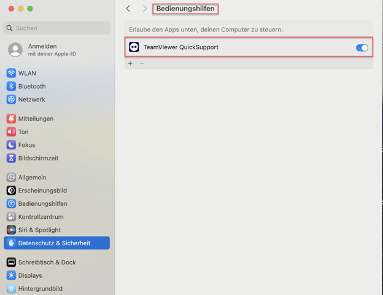Remove app with the minus button
The width and height of the screenshot is (383, 295).
pos(142,63)
